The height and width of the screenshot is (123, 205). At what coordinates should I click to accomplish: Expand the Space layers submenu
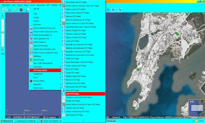tap(45, 77)
